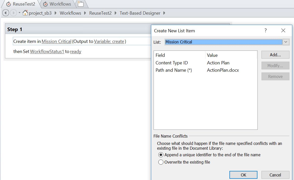Image resolution: width=294 pixels, height=180 pixels.
Task: Click the Value column header
Action: [x=231, y=55]
